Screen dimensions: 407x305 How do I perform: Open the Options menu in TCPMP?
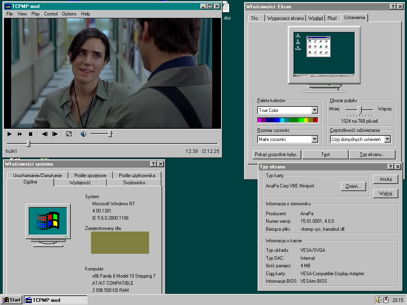[x=69, y=14]
